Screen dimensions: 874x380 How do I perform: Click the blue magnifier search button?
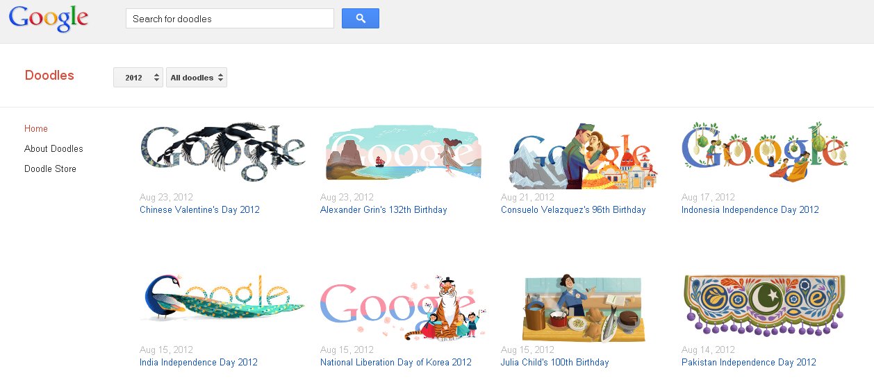[361, 19]
